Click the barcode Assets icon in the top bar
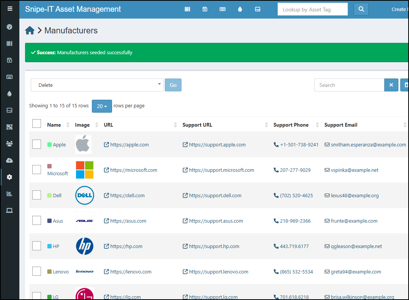 [187, 9]
